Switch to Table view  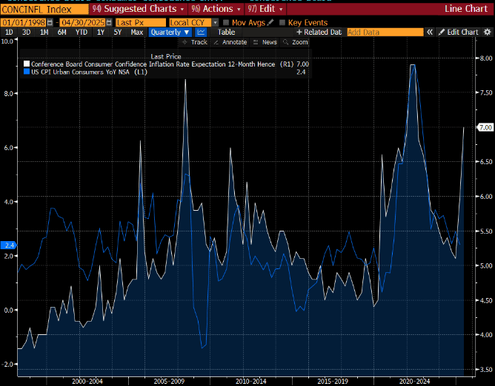click(226, 33)
